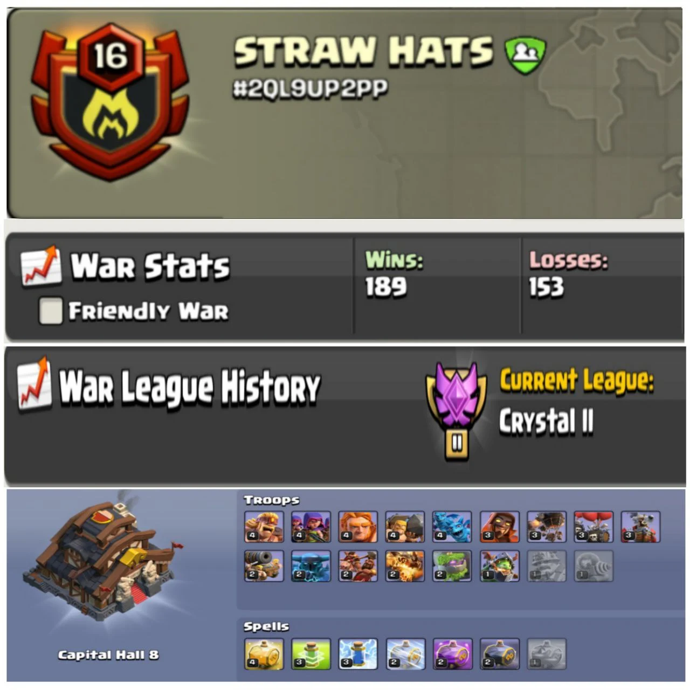Tick the Friendly War checkbox
The width and height of the screenshot is (690, 690).
51,311
